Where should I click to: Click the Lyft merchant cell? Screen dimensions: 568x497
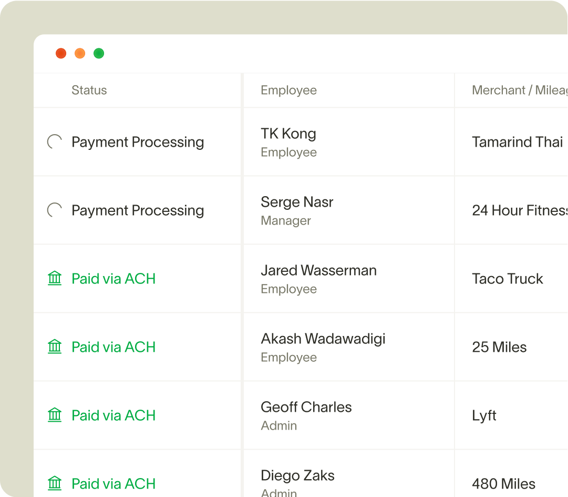click(484, 415)
